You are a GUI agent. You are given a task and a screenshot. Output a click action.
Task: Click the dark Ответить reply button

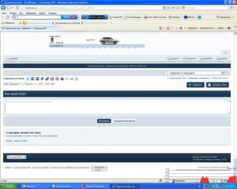(x=195, y=85)
